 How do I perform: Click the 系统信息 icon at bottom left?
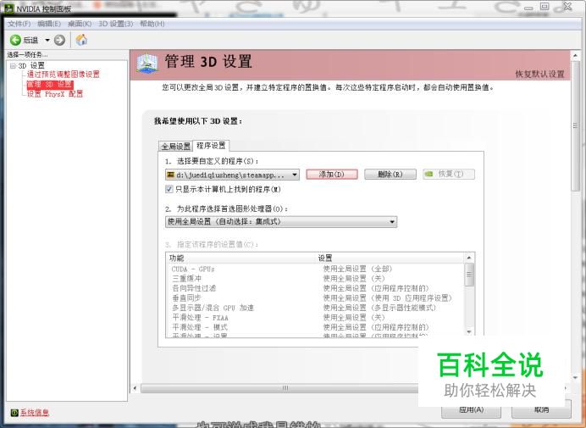tap(14, 412)
